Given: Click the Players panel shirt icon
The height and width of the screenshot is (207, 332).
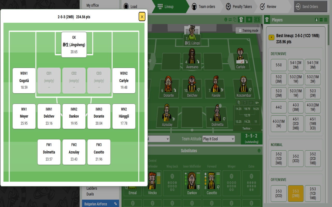Looking at the screenshot, I should point(267,20).
